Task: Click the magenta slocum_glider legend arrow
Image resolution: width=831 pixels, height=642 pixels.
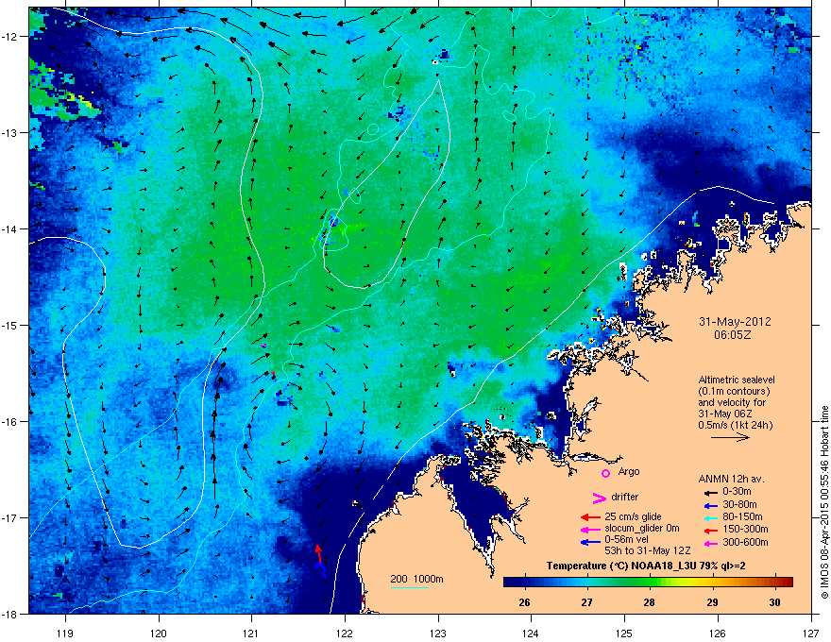Action: 590,530
